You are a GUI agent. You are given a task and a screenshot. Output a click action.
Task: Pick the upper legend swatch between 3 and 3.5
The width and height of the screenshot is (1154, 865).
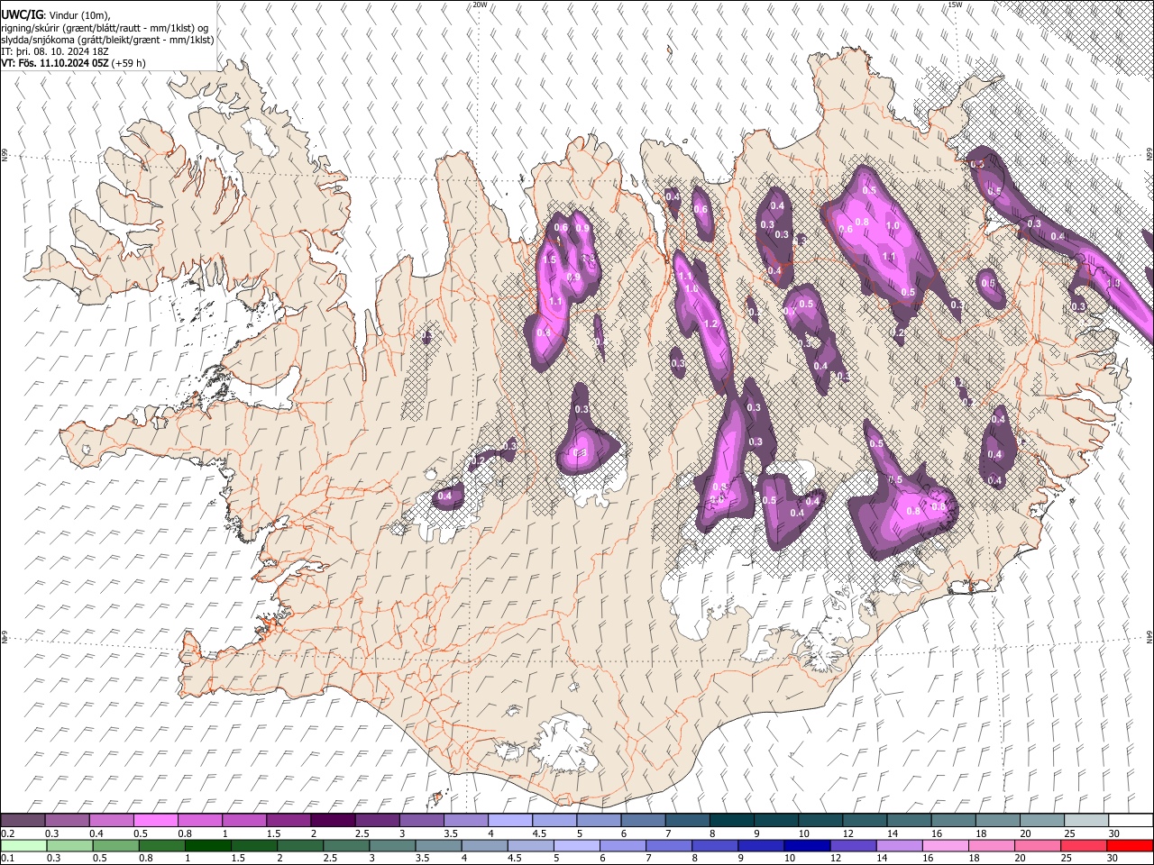tap(421, 821)
